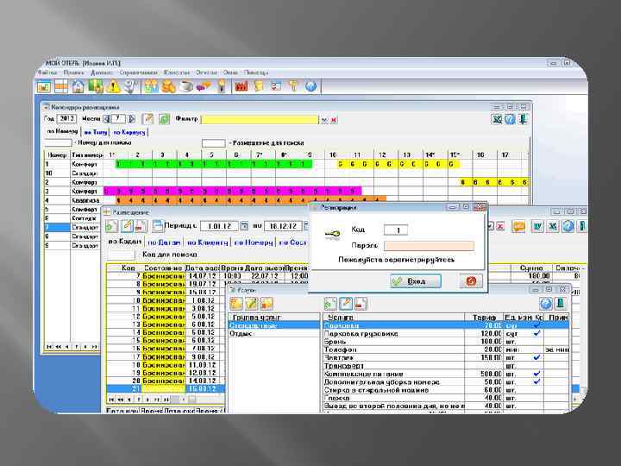621x466 pixels.
Task: Click the previous month arrow
Action: (107, 119)
